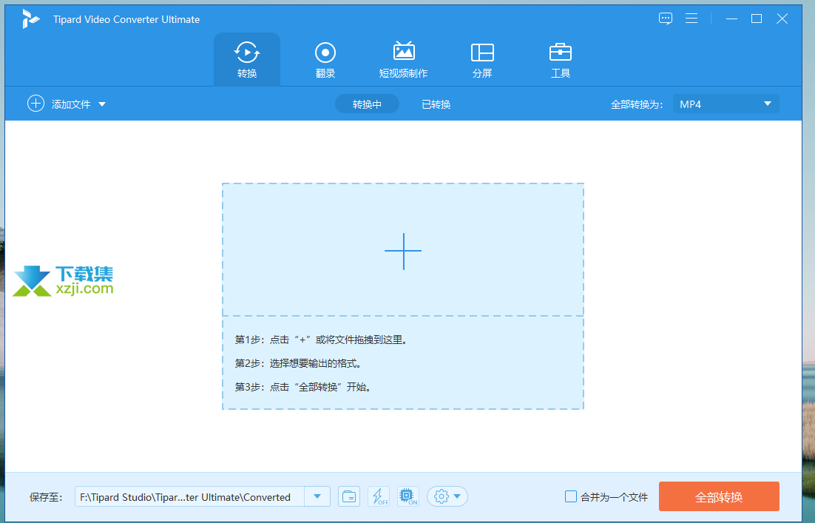Show the 转换中 converting list
The width and height of the screenshot is (815, 523).
click(367, 104)
